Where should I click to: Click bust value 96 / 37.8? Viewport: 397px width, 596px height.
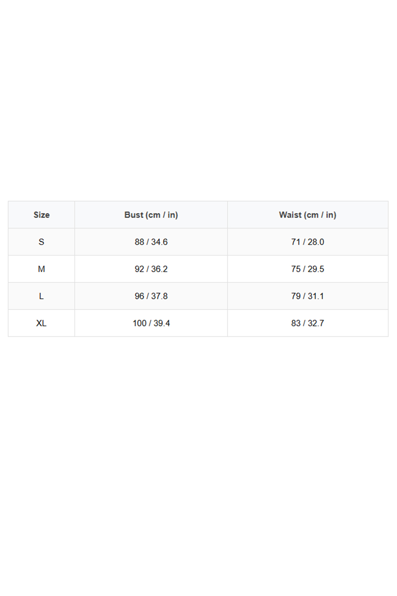tap(151, 296)
